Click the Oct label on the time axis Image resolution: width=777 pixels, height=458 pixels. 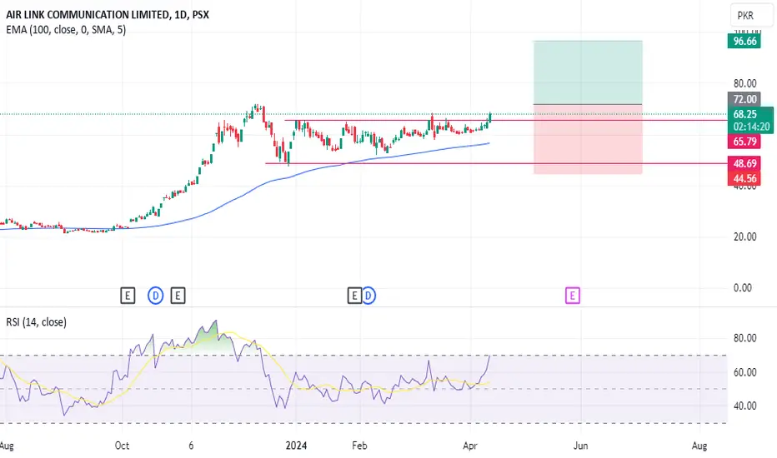coord(122,446)
